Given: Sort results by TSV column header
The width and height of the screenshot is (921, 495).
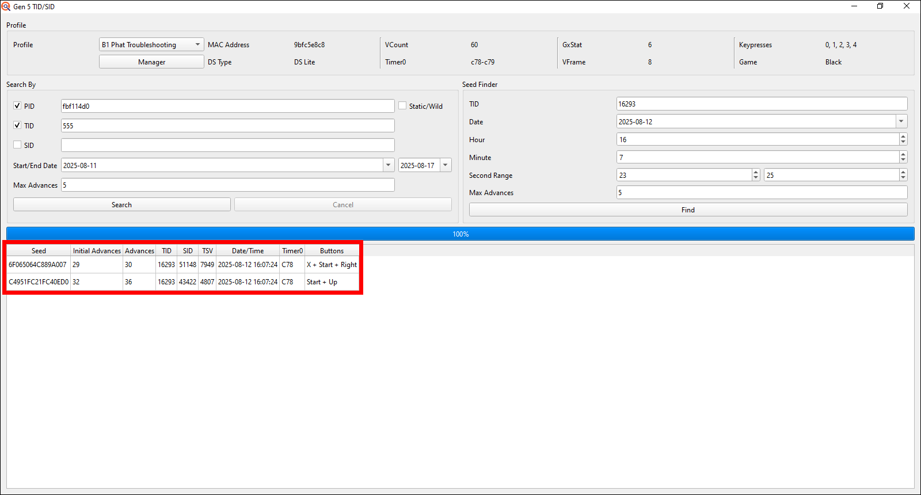Looking at the screenshot, I should coord(207,251).
